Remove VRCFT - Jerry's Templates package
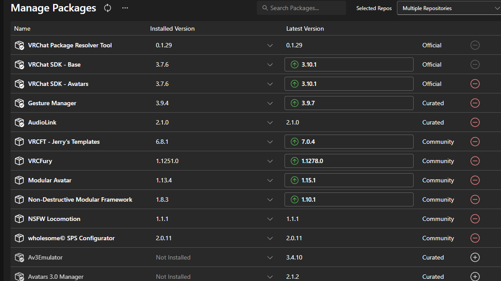The width and height of the screenshot is (501, 281). tap(475, 142)
